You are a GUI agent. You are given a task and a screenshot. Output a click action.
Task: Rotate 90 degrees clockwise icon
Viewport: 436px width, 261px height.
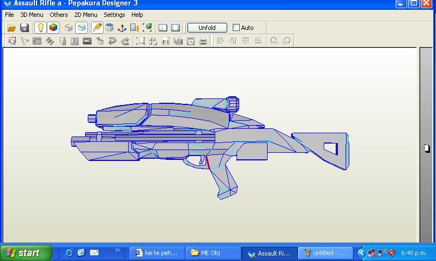point(287,41)
